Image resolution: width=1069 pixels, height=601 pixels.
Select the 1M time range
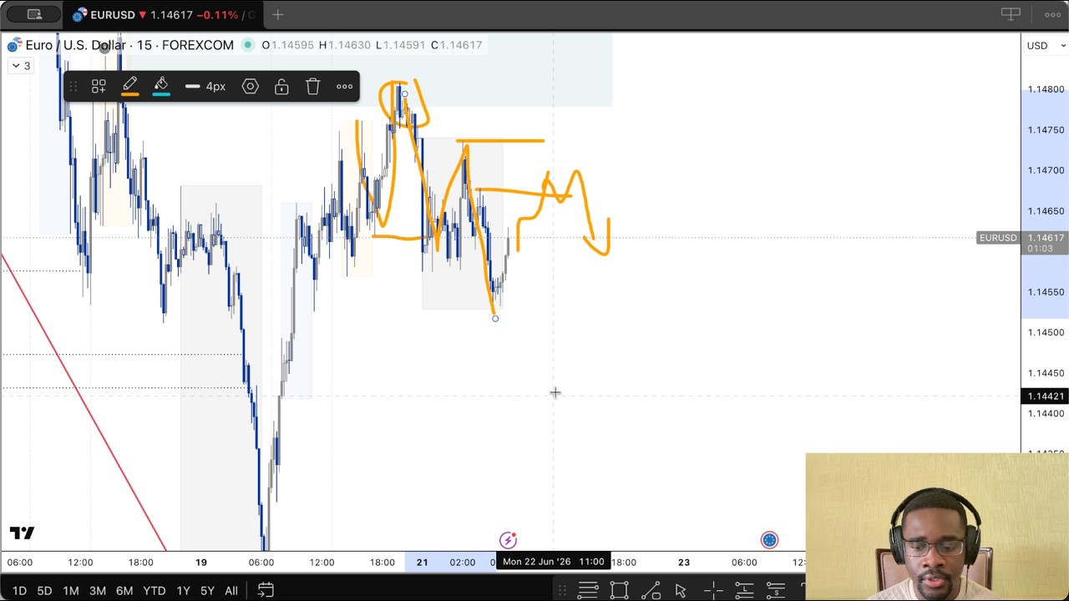point(71,591)
